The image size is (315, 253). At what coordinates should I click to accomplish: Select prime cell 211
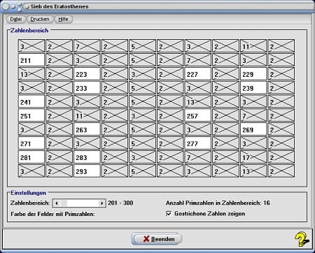point(31,60)
